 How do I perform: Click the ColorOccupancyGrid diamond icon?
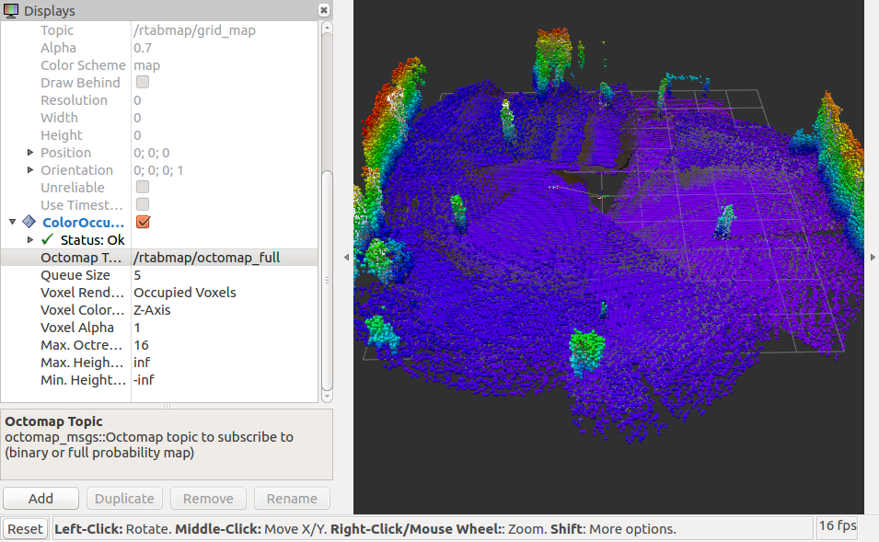tap(29, 223)
